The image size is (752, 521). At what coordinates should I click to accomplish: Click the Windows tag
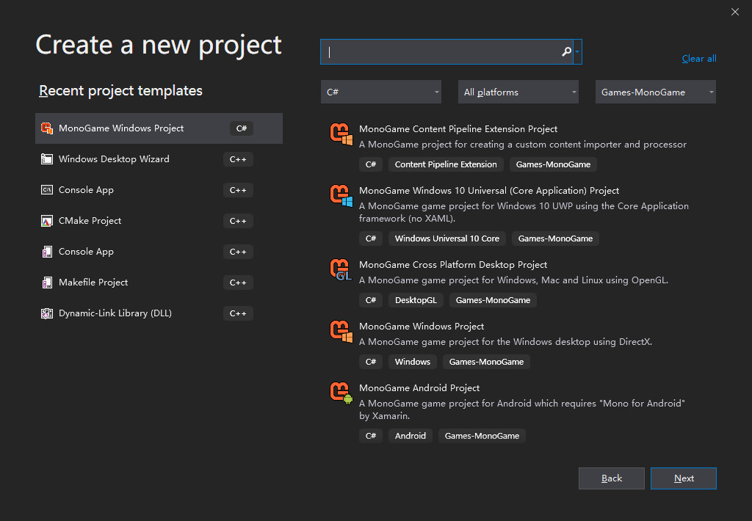413,362
